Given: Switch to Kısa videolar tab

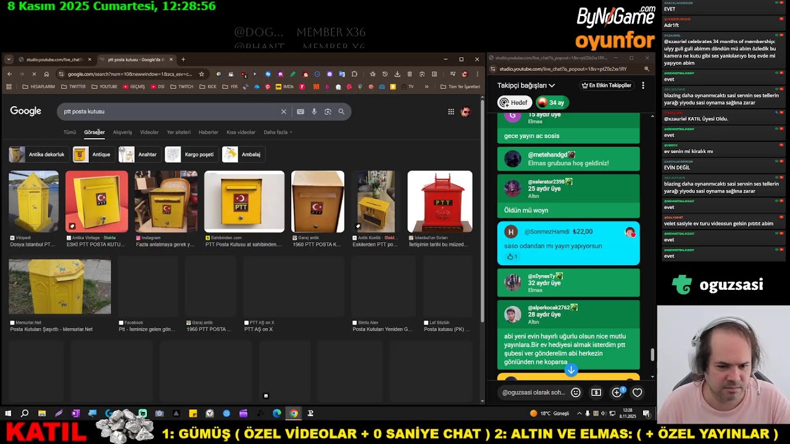Looking at the screenshot, I should point(241,132).
